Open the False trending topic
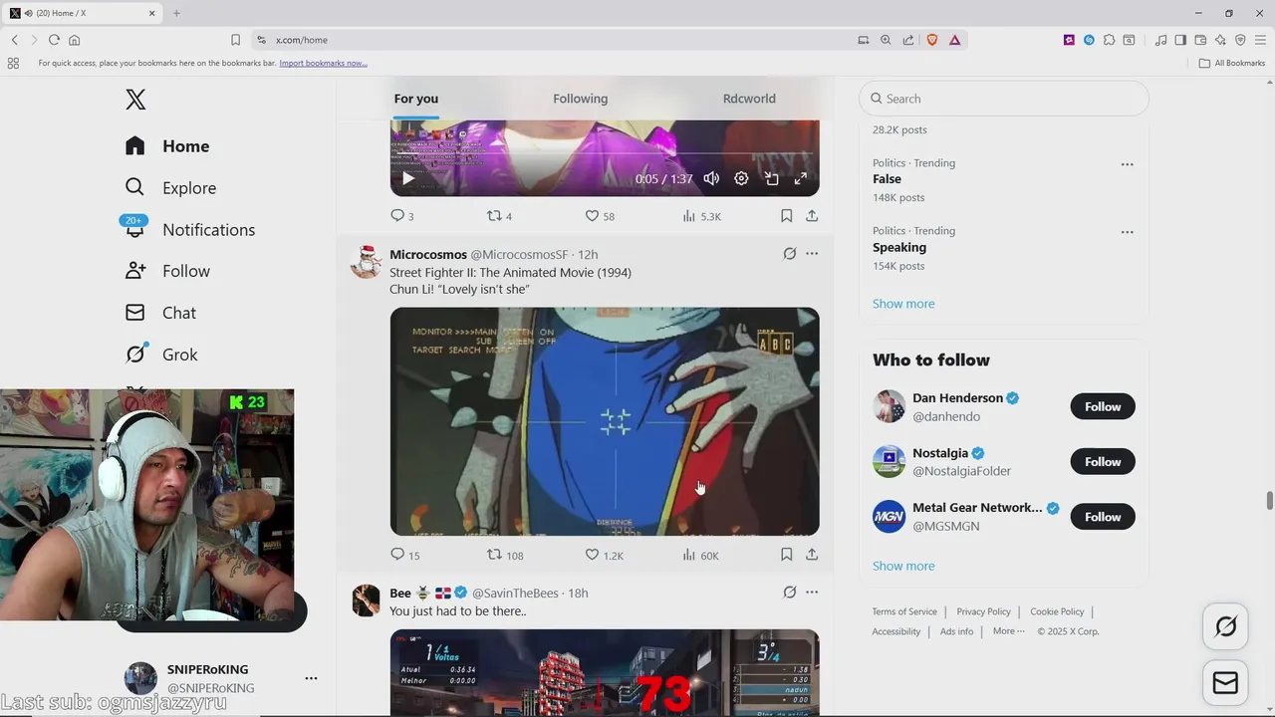 (887, 179)
